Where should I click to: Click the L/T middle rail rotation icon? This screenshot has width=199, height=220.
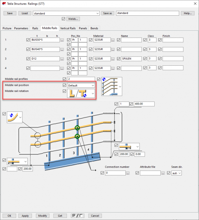(79, 93)
